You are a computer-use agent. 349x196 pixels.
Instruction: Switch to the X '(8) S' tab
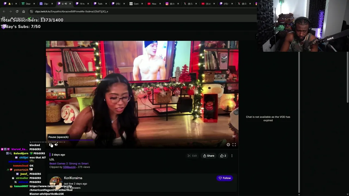point(190,4)
